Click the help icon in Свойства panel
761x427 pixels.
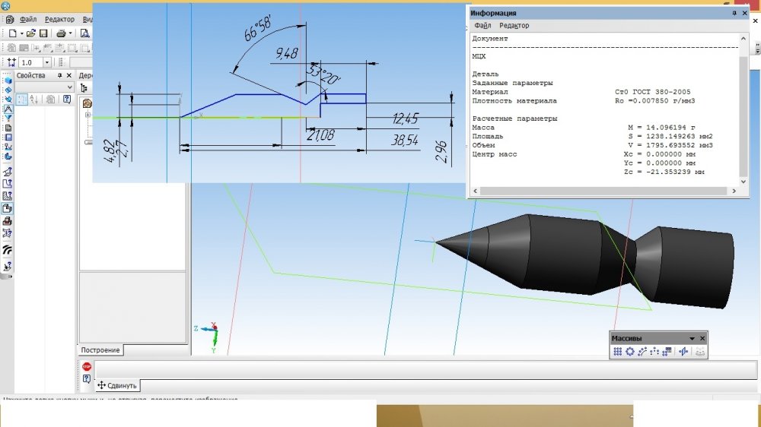(67, 99)
